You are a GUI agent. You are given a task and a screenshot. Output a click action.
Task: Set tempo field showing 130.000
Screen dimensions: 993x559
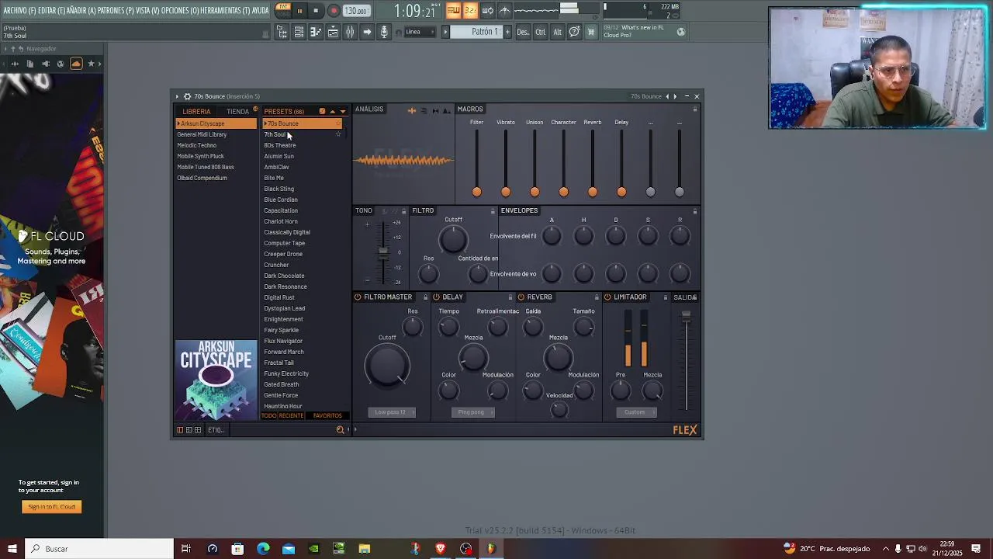[x=355, y=11]
